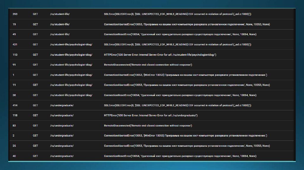Screen dimensions: 304x170
Task: Click the failure count 25
Action: 14,146
